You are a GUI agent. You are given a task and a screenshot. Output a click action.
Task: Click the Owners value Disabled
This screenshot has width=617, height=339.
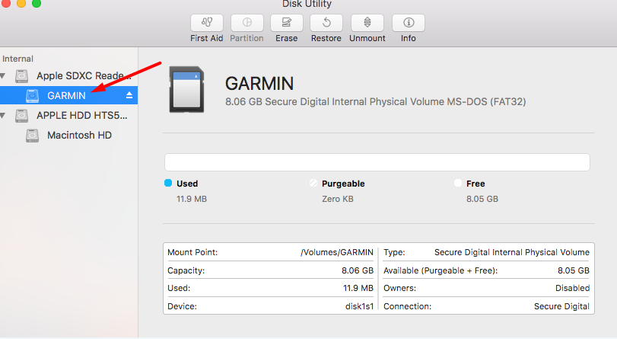(x=573, y=288)
